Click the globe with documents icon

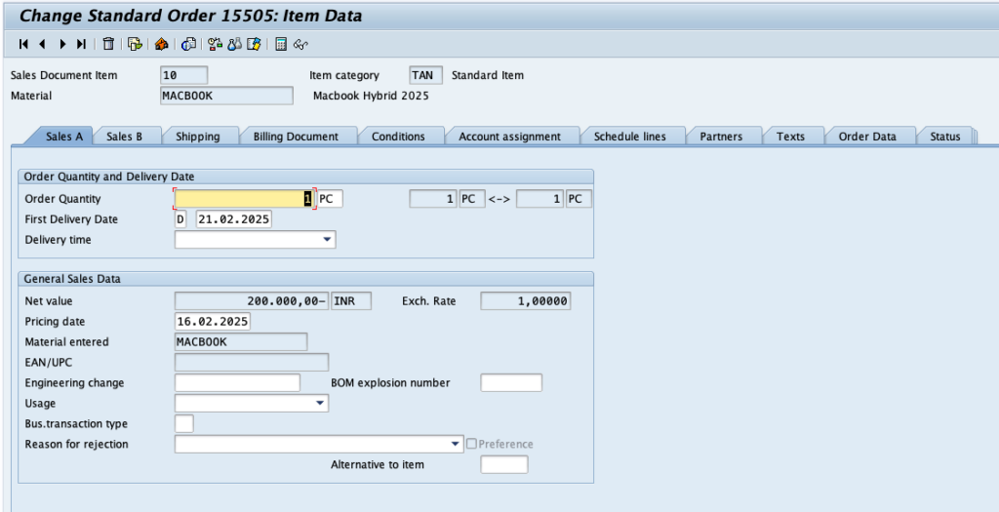[x=188, y=44]
